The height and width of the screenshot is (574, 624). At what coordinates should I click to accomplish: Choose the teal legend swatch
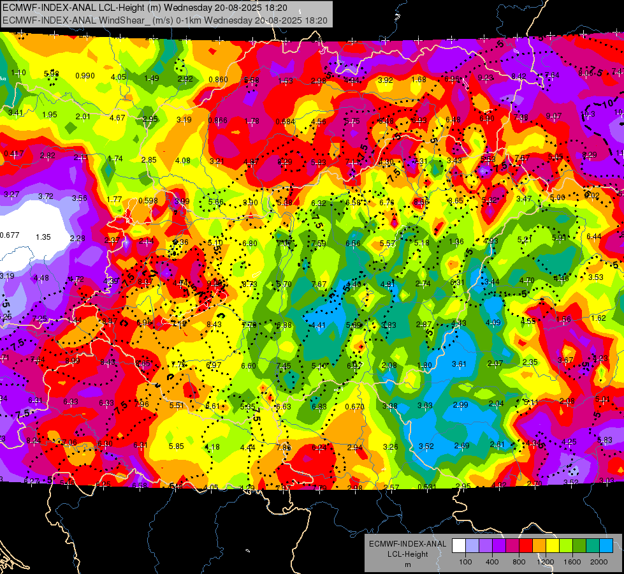point(593,546)
